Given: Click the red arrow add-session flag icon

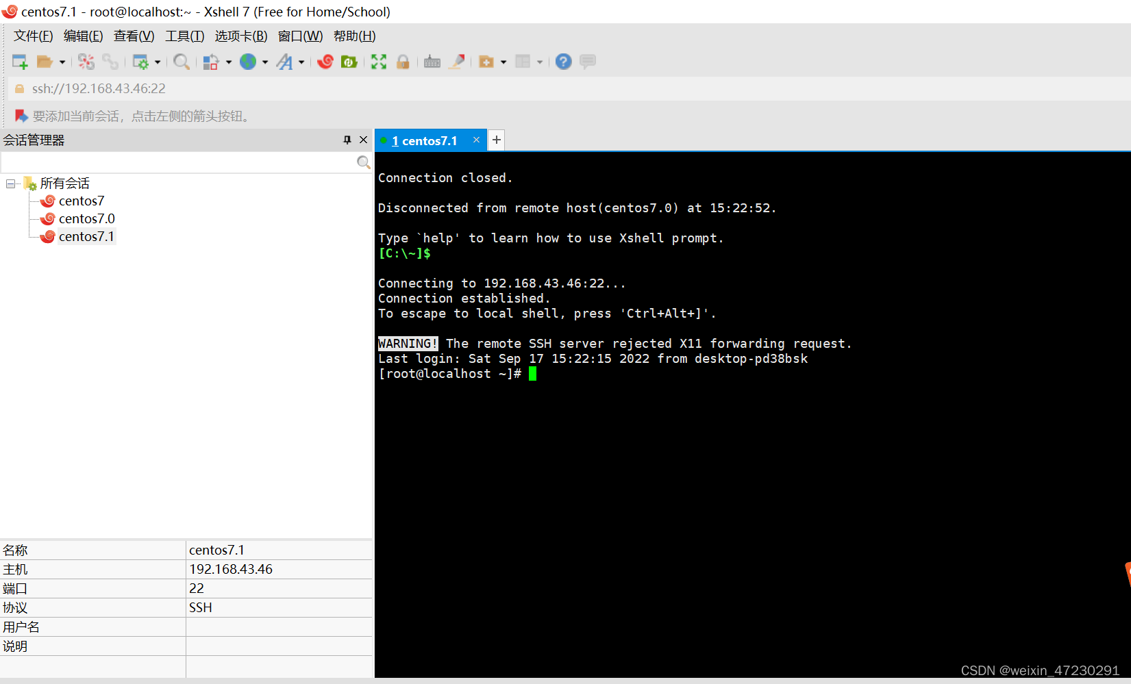Looking at the screenshot, I should point(21,116).
